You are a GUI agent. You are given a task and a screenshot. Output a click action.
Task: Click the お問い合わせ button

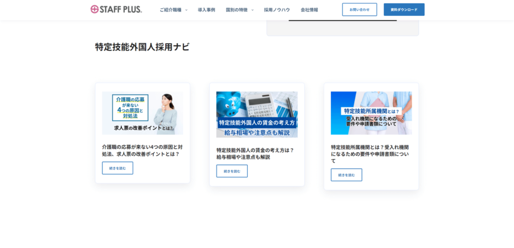click(359, 9)
